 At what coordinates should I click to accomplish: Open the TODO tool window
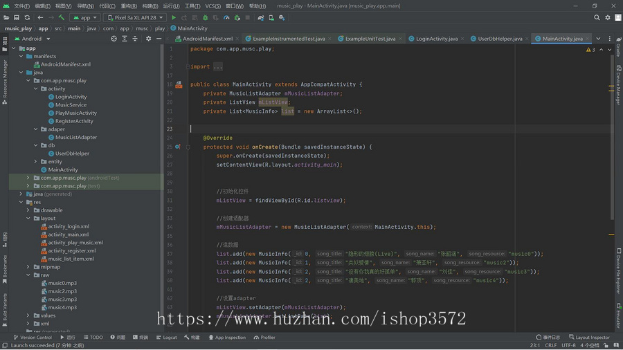pos(93,338)
